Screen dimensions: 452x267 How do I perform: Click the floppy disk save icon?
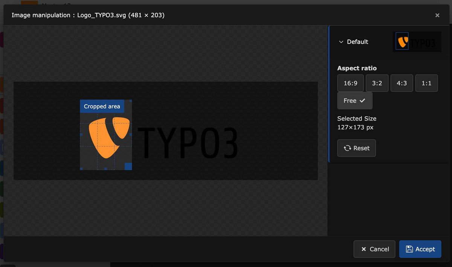pyautogui.click(x=409, y=249)
